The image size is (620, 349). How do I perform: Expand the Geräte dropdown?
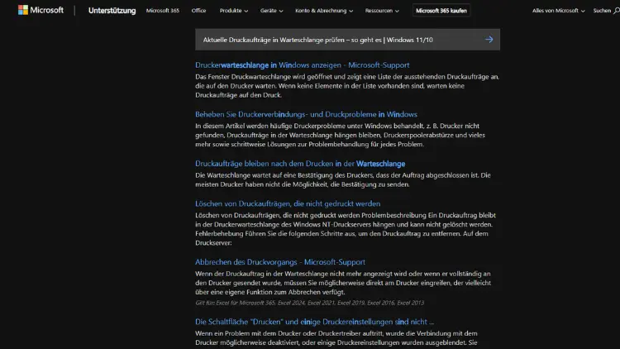(x=272, y=11)
